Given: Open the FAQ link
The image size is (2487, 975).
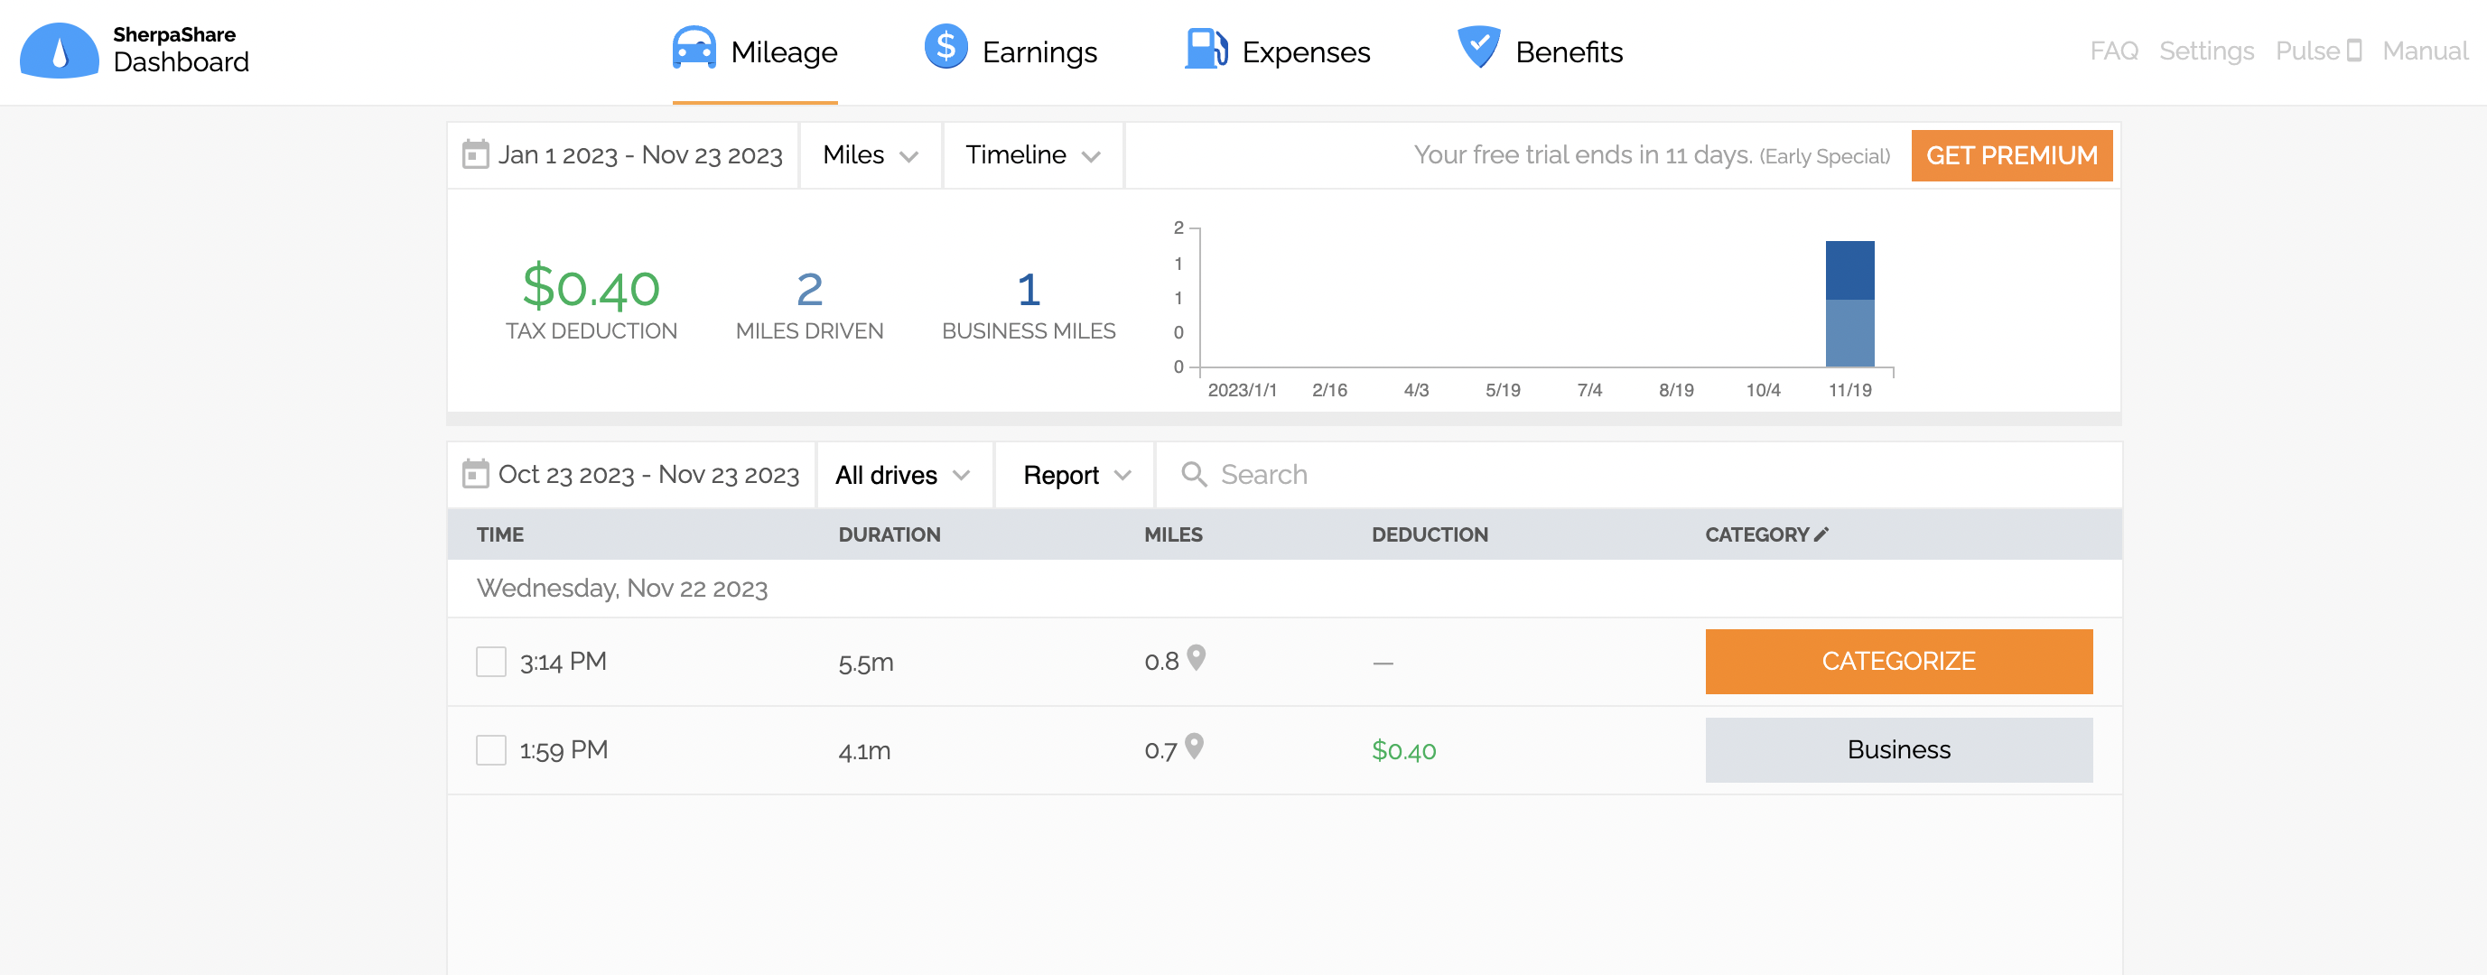Looking at the screenshot, I should (x=2113, y=51).
